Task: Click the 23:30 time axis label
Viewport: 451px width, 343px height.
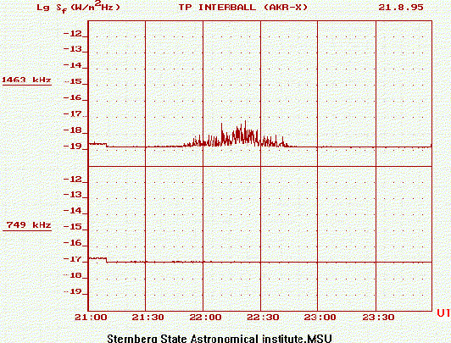Action: [x=378, y=318]
